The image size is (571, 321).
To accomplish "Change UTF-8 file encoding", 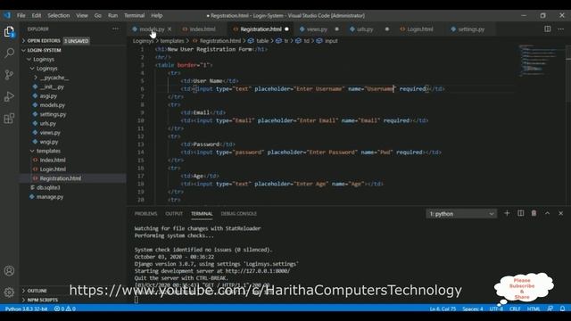I will [x=496, y=309].
